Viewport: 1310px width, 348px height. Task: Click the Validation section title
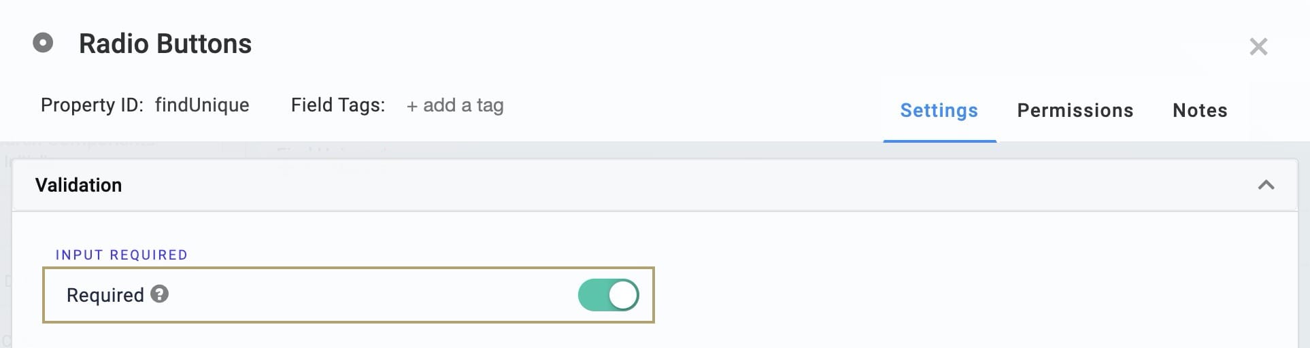click(78, 185)
